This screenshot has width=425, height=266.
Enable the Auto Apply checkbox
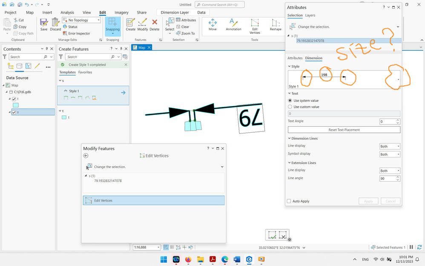[289, 201]
